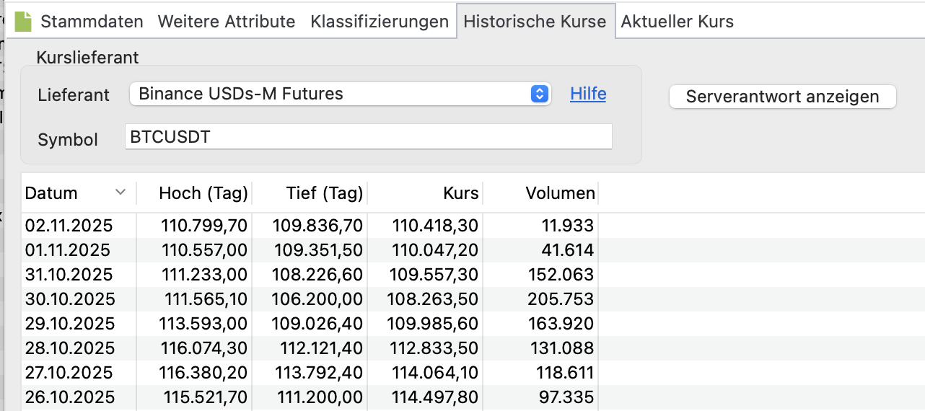925x411 pixels.
Task: Open the Klassifizierungen tab
Action: tap(380, 22)
